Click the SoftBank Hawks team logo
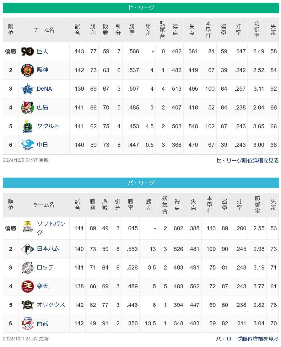281x347 pixels. point(27,227)
